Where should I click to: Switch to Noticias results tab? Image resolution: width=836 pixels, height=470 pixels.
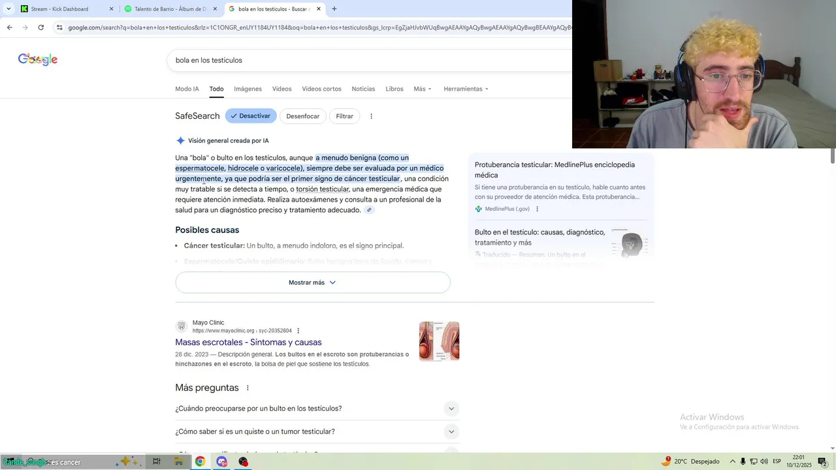[x=363, y=89]
